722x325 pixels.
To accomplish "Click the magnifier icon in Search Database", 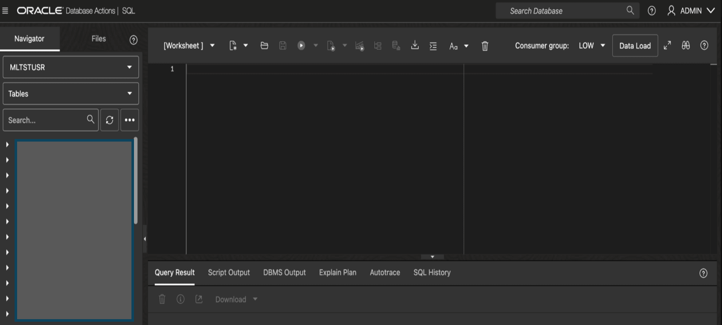I will pyautogui.click(x=630, y=11).
